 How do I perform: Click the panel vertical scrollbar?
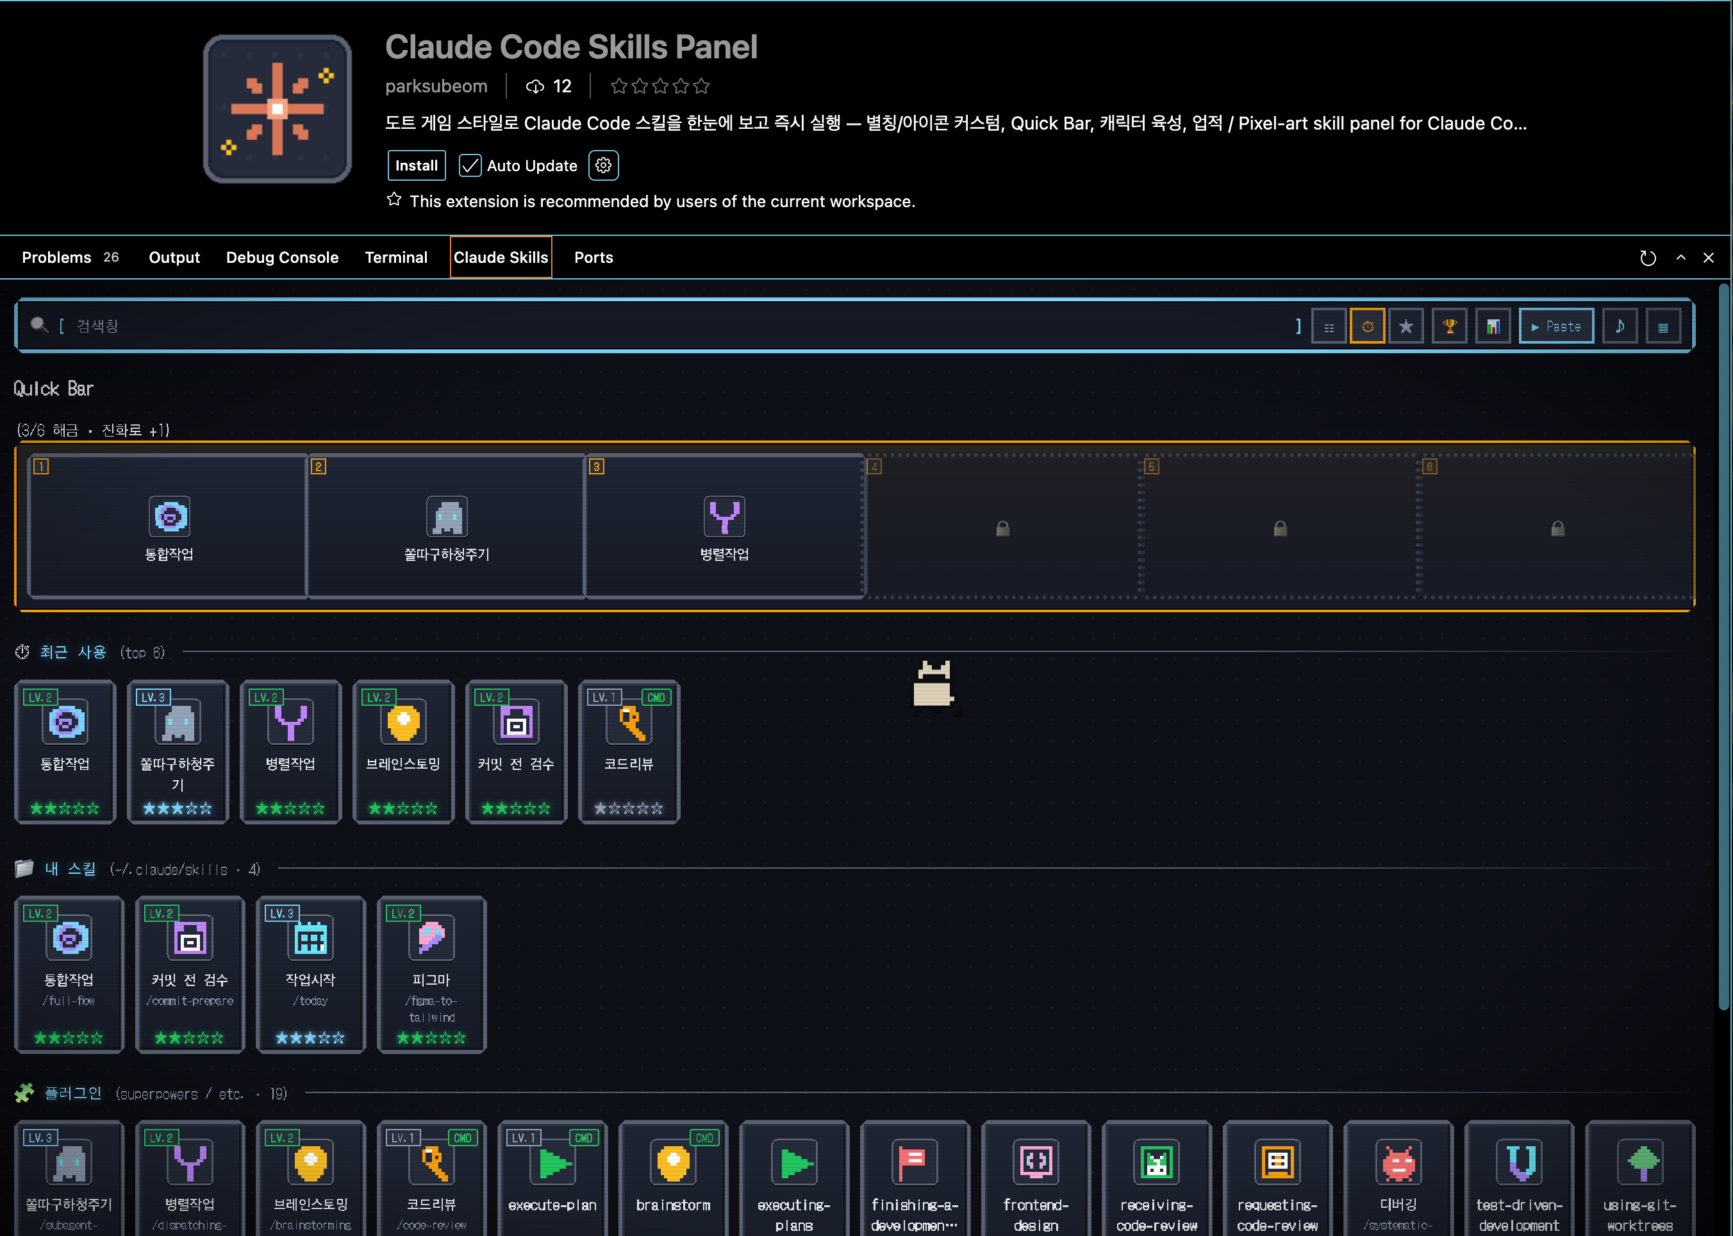1724,647
